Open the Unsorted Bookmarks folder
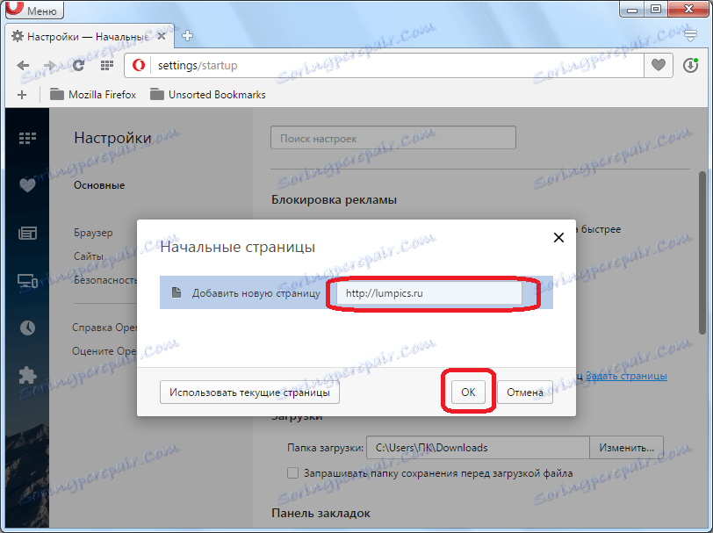The width and height of the screenshot is (713, 533). coord(208,95)
